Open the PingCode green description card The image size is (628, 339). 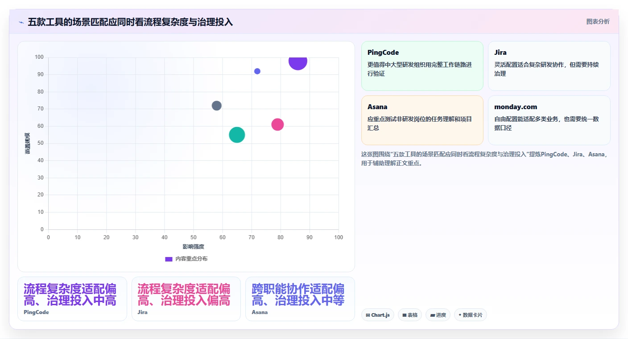point(422,66)
